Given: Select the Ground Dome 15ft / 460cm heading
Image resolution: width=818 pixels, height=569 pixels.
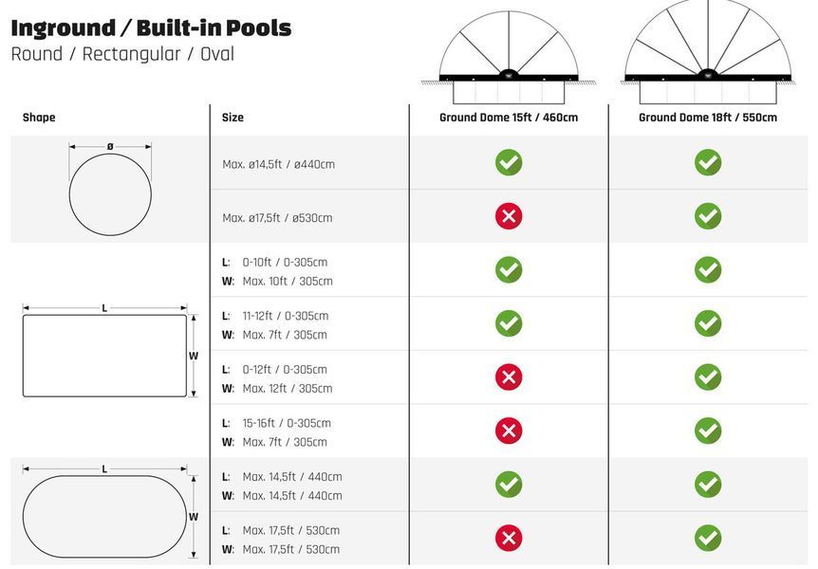Looking at the screenshot, I should (x=509, y=118).
